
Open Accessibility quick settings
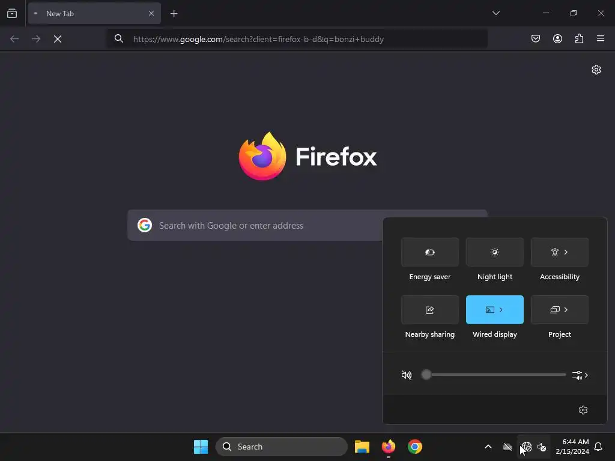tap(560, 252)
